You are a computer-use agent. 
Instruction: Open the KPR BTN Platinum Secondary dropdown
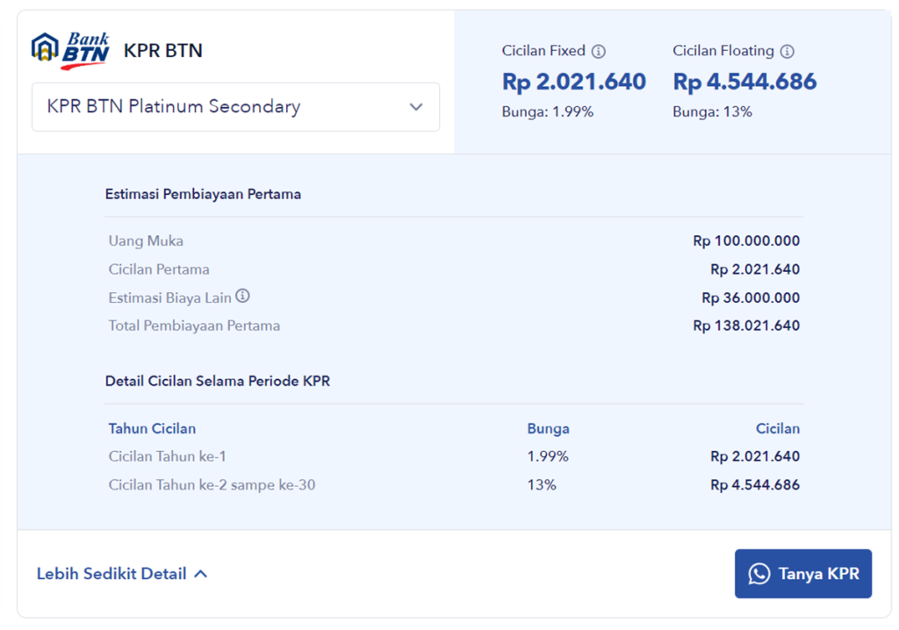pyautogui.click(x=235, y=106)
